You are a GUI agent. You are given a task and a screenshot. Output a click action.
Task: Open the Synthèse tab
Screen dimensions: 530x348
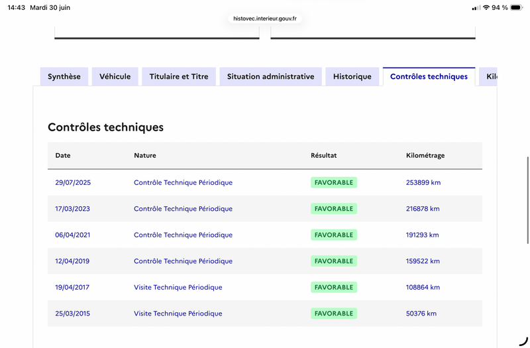[x=64, y=76]
